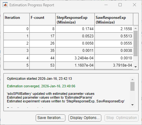The image size is (142, 125).
Task: Click the log panel scroll down arrow
Action: (x=132, y=105)
